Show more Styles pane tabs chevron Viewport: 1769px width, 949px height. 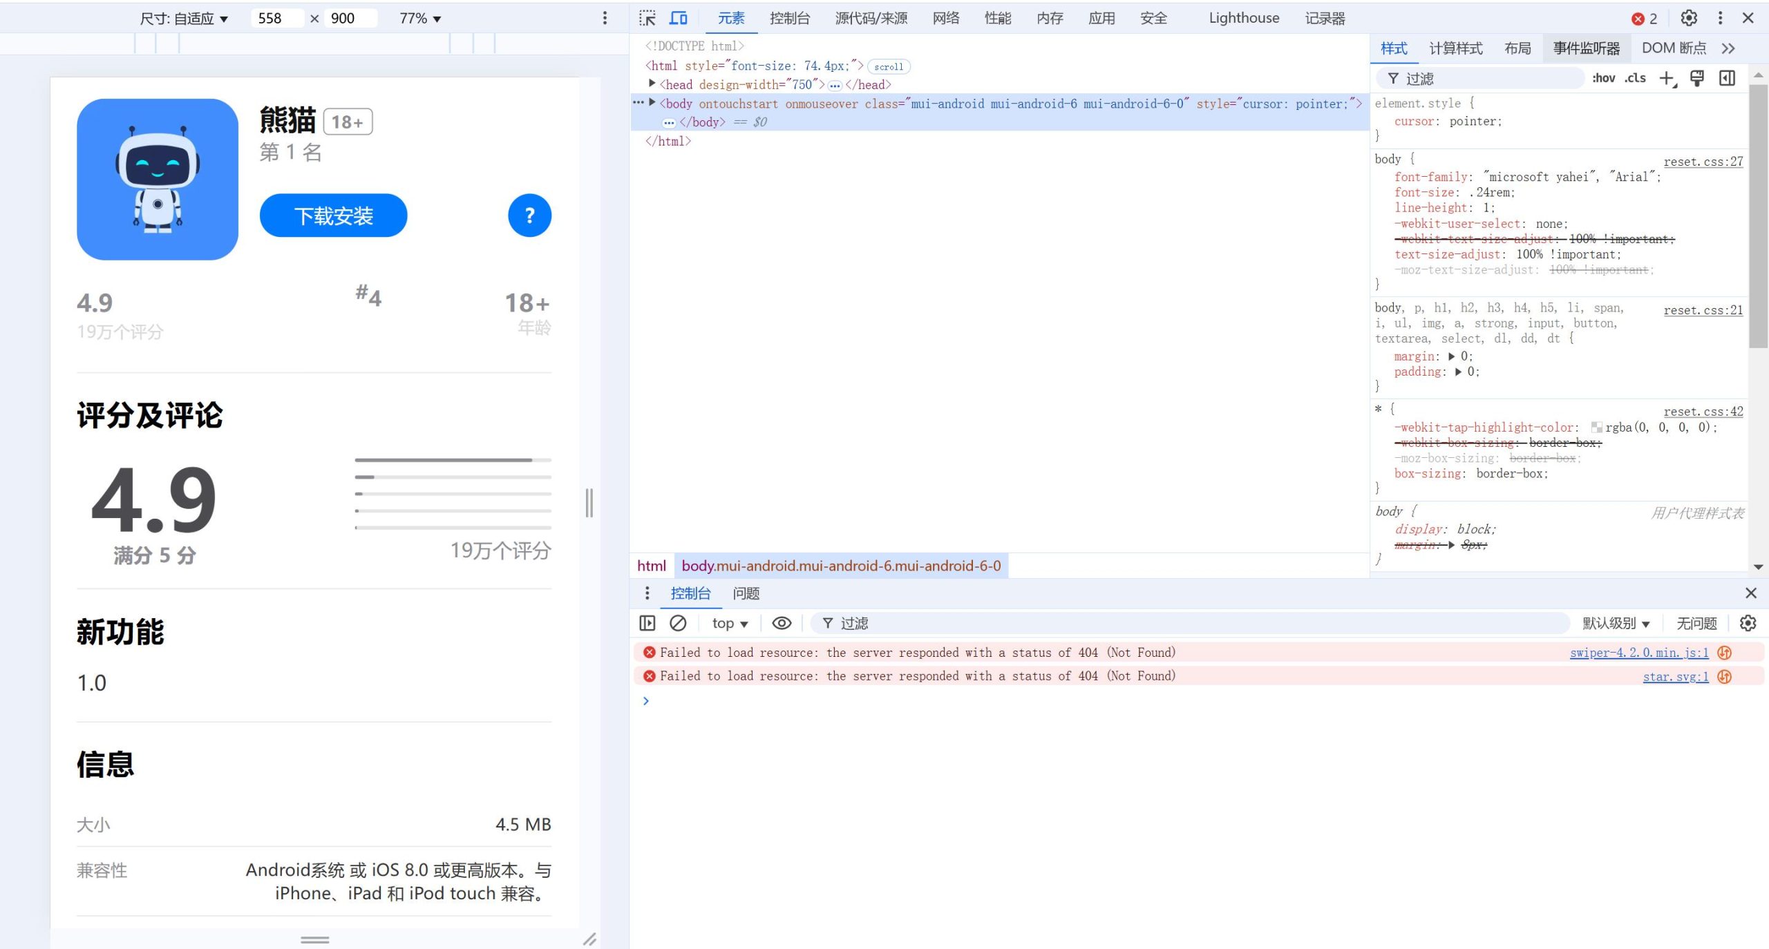[x=1728, y=48]
